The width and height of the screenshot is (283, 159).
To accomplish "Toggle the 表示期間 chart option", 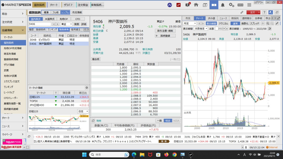I will pos(211,24).
